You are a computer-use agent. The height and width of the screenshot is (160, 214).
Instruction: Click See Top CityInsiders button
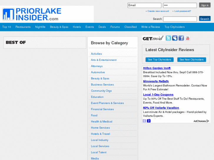click(x=160, y=60)
